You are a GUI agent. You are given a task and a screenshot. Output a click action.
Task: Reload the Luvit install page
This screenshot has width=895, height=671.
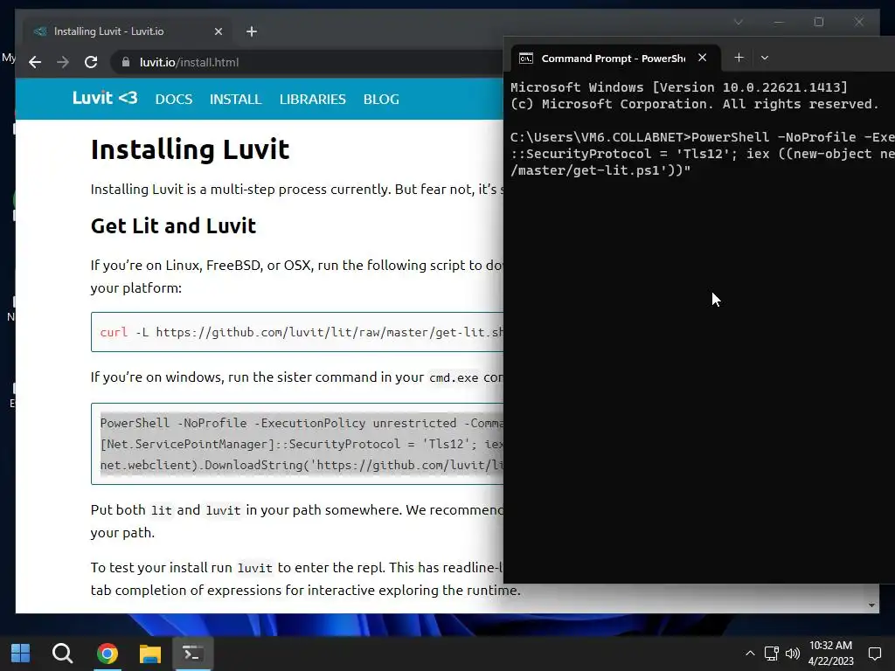[x=91, y=62]
